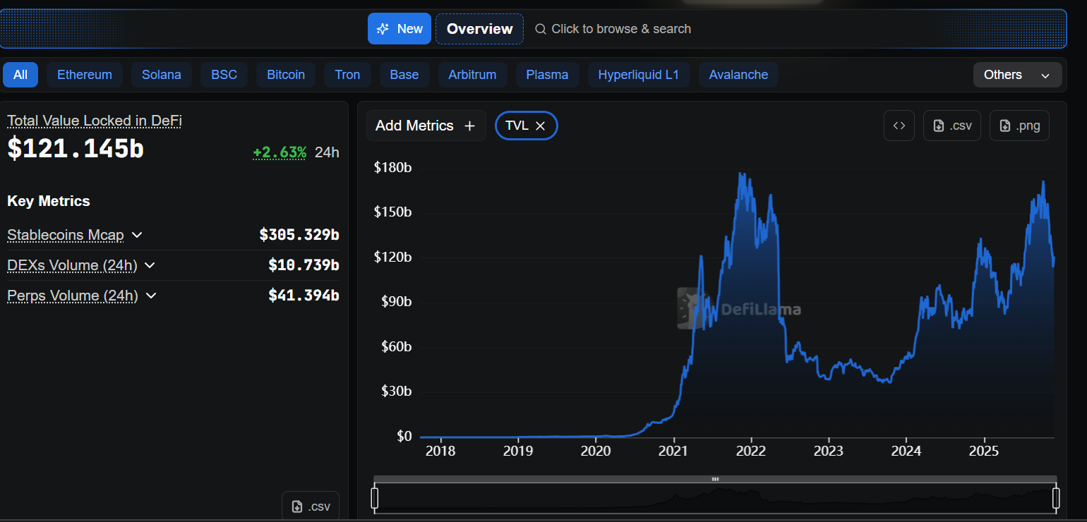Viewport: 1087px width, 522px height.
Task: Toggle the TVL metric chip
Action: pyautogui.click(x=516, y=126)
